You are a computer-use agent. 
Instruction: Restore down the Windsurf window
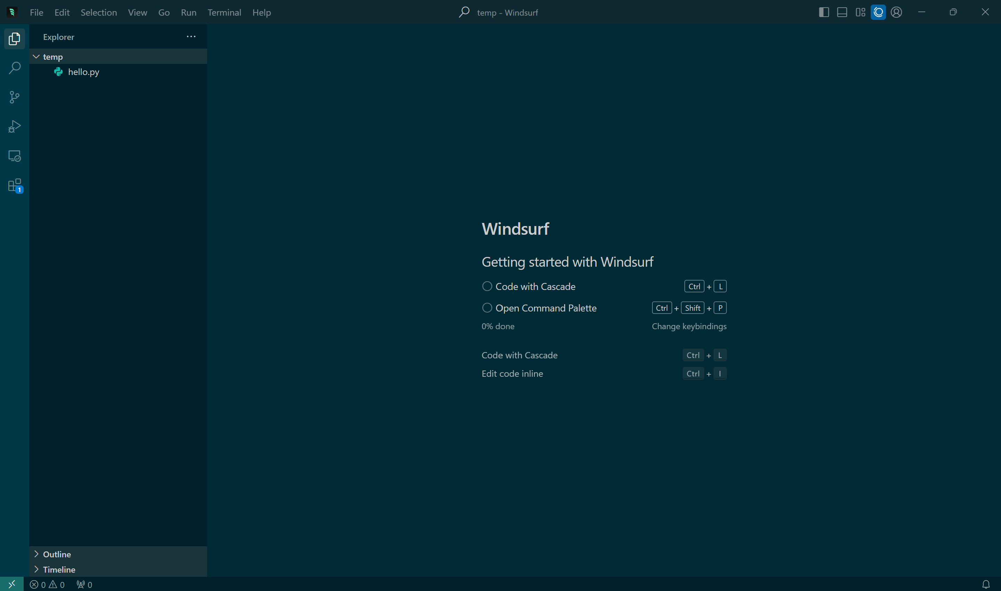pyautogui.click(x=953, y=13)
